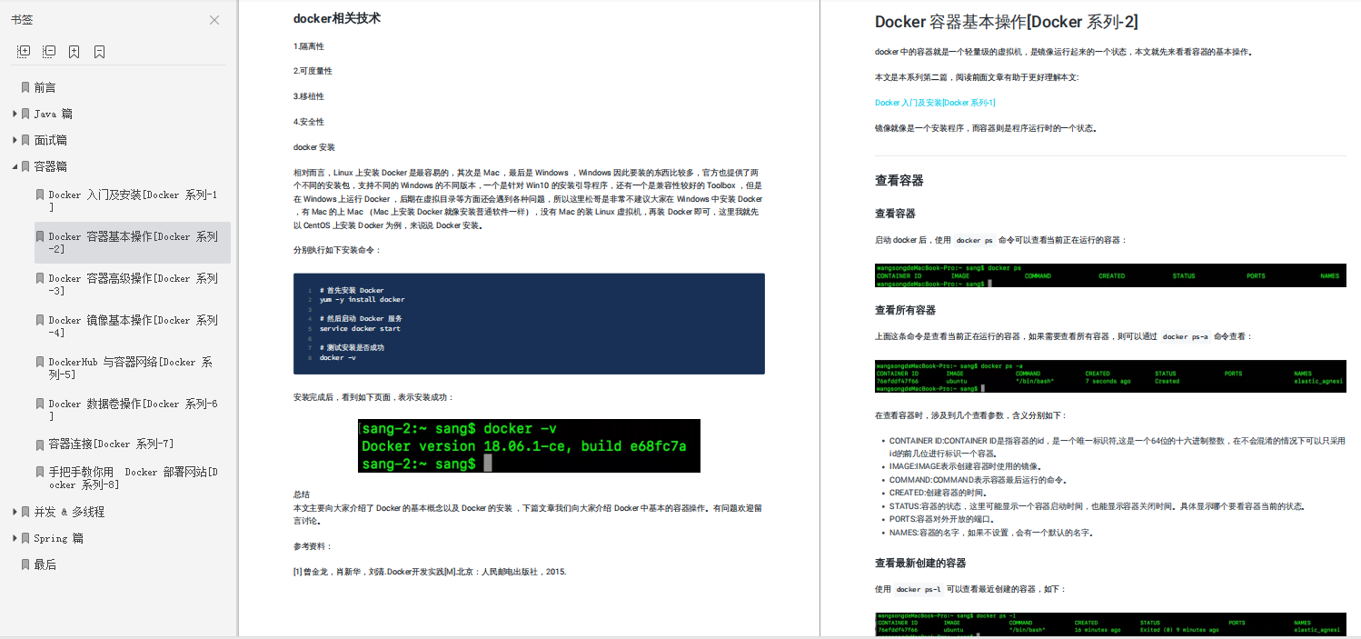Click the heading docker相关技术
1361x639 pixels.
pyautogui.click(x=337, y=18)
